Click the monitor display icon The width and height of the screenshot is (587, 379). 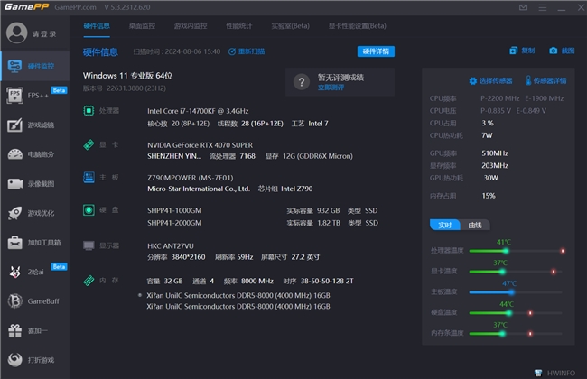coord(89,245)
